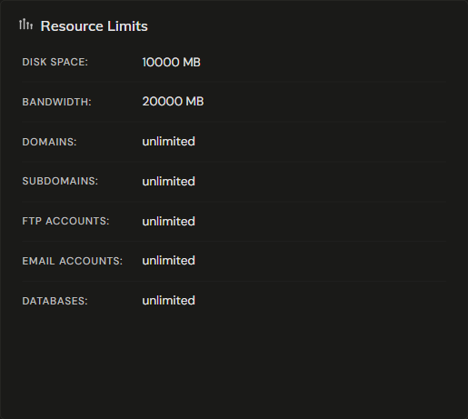
Task: Select the unlimited value for Domains
Action: point(169,142)
